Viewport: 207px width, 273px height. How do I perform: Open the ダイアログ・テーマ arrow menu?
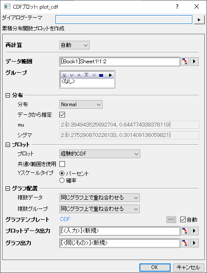(x=199, y=19)
